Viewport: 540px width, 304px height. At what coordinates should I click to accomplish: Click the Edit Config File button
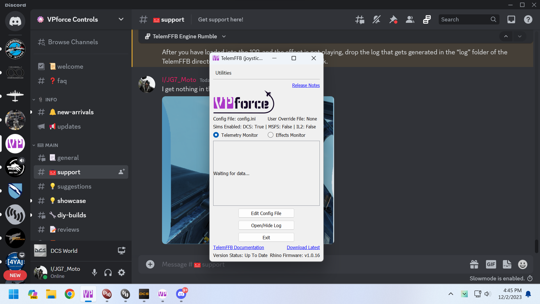(266, 213)
